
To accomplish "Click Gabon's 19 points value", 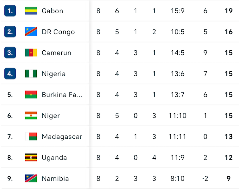I will coord(229,11).
